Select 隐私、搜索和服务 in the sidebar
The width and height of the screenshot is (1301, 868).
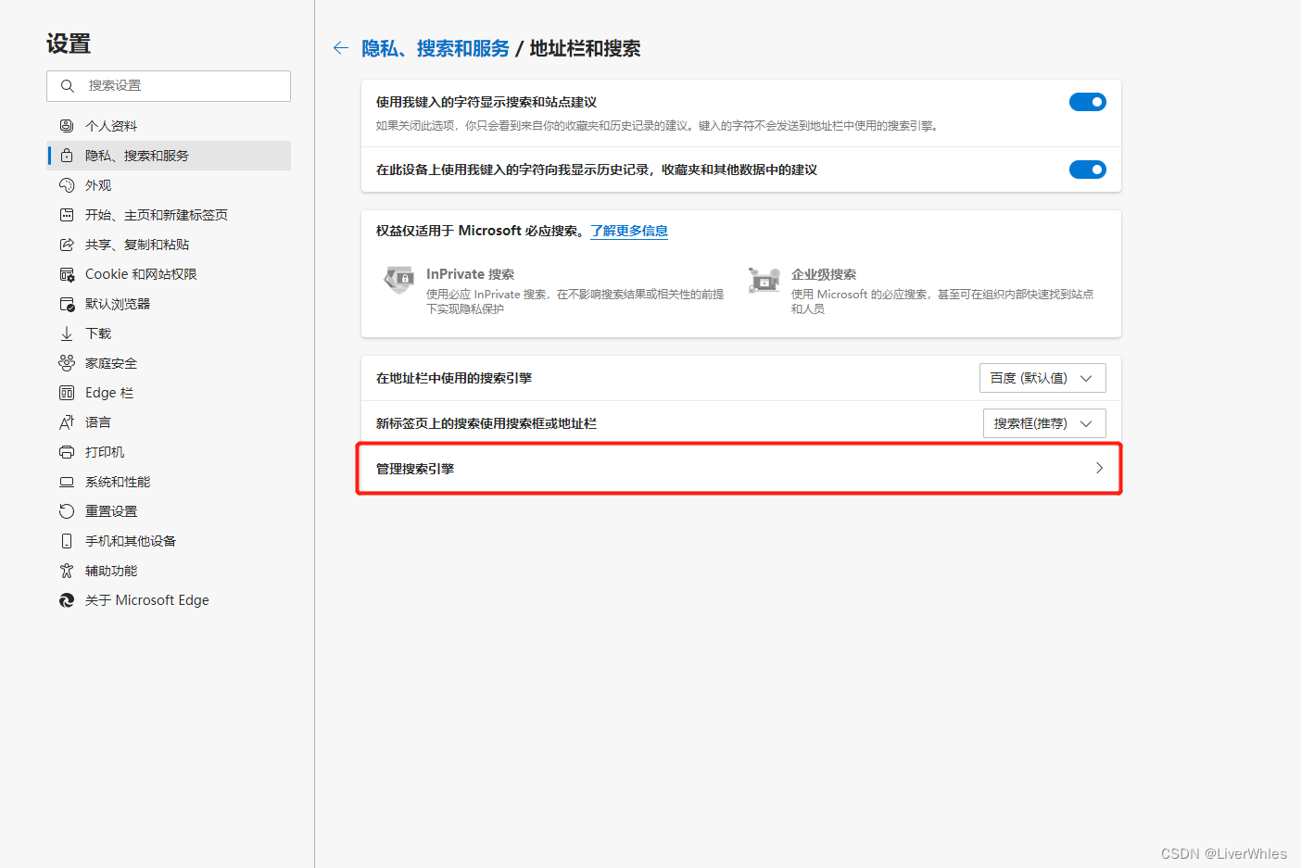tap(169, 156)
